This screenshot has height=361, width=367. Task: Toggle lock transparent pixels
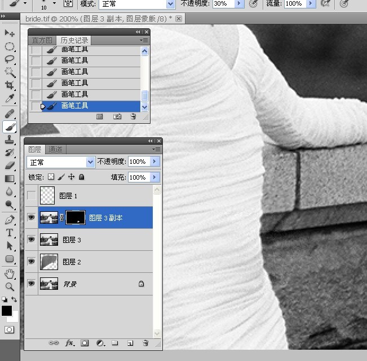coord(51,177)
